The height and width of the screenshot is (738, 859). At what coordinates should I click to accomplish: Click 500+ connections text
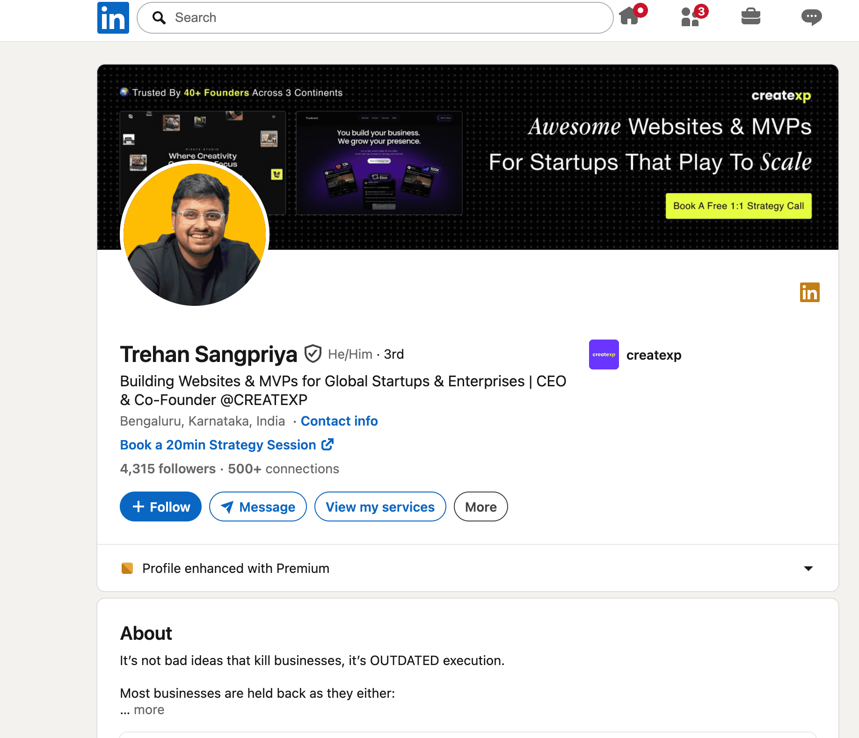click(284, 469)
